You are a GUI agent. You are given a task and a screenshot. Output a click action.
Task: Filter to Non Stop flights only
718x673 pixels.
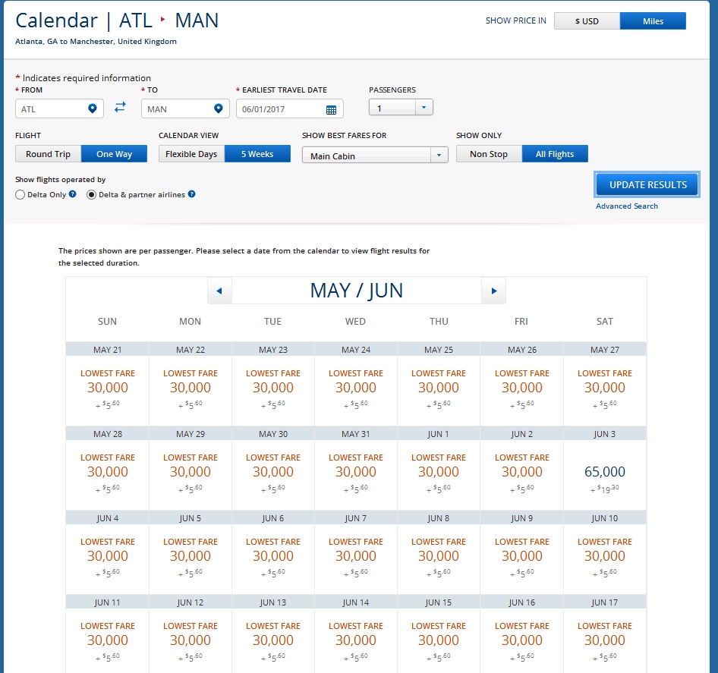[489, 154]
